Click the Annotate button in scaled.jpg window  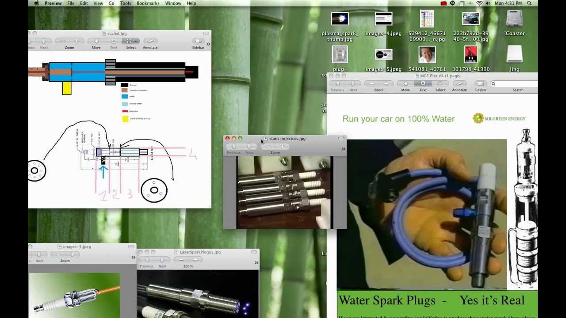pos(150,41)
